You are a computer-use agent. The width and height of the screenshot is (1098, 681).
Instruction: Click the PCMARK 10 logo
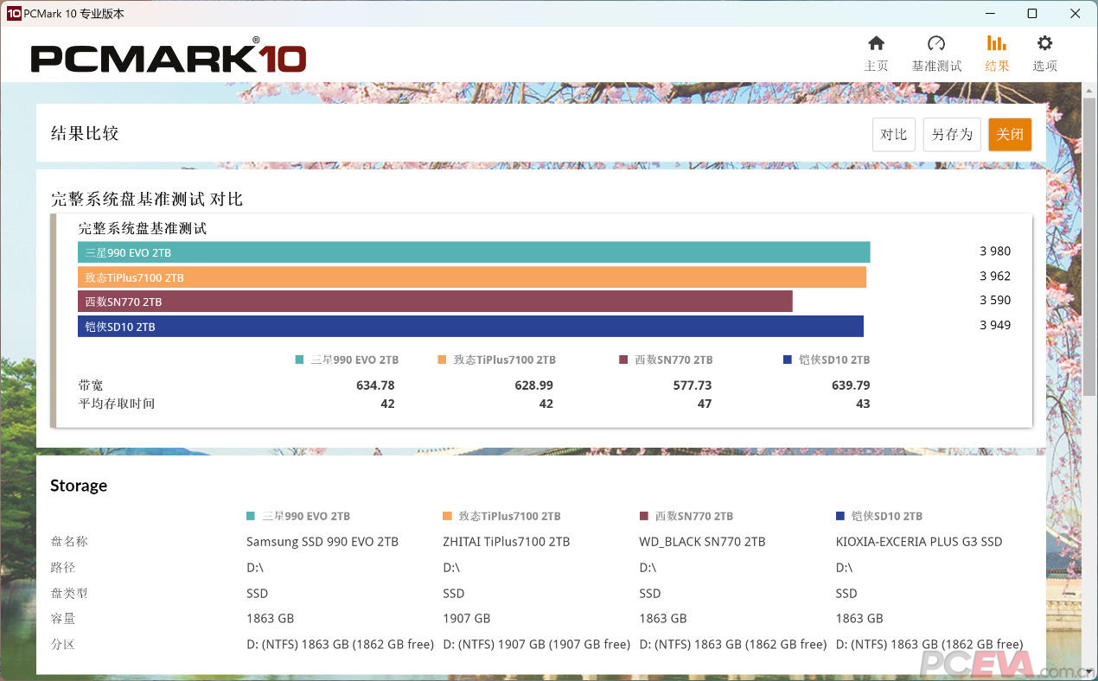coord(169,58)
